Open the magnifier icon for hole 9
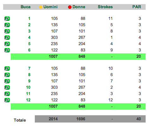151x126 pixels. [x=7, y=81]
